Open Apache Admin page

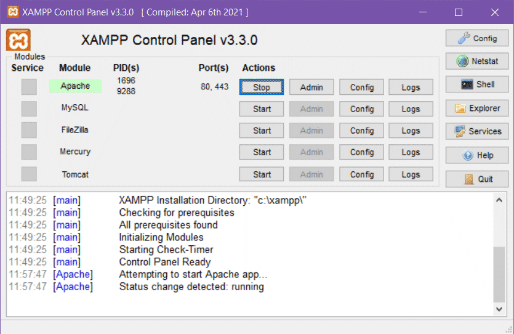(311, 88)
